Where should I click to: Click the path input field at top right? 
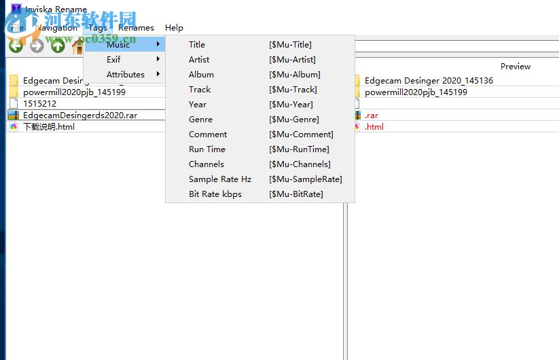[x=456, y=46]
